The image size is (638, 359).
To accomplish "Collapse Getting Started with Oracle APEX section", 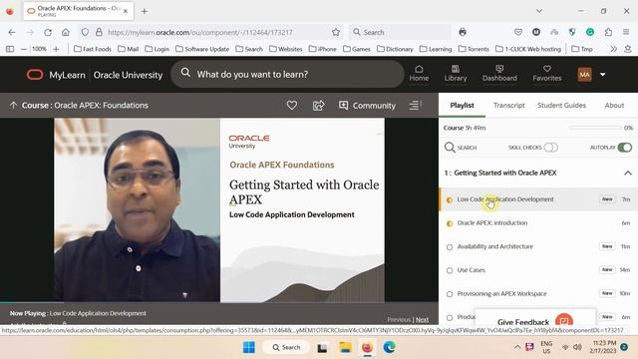I will pyautogui.click(x=628, y=173).
